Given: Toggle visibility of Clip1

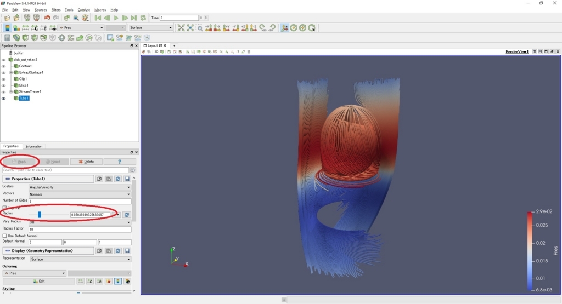Looking at the screenshot, I should (x=4, y=79).
